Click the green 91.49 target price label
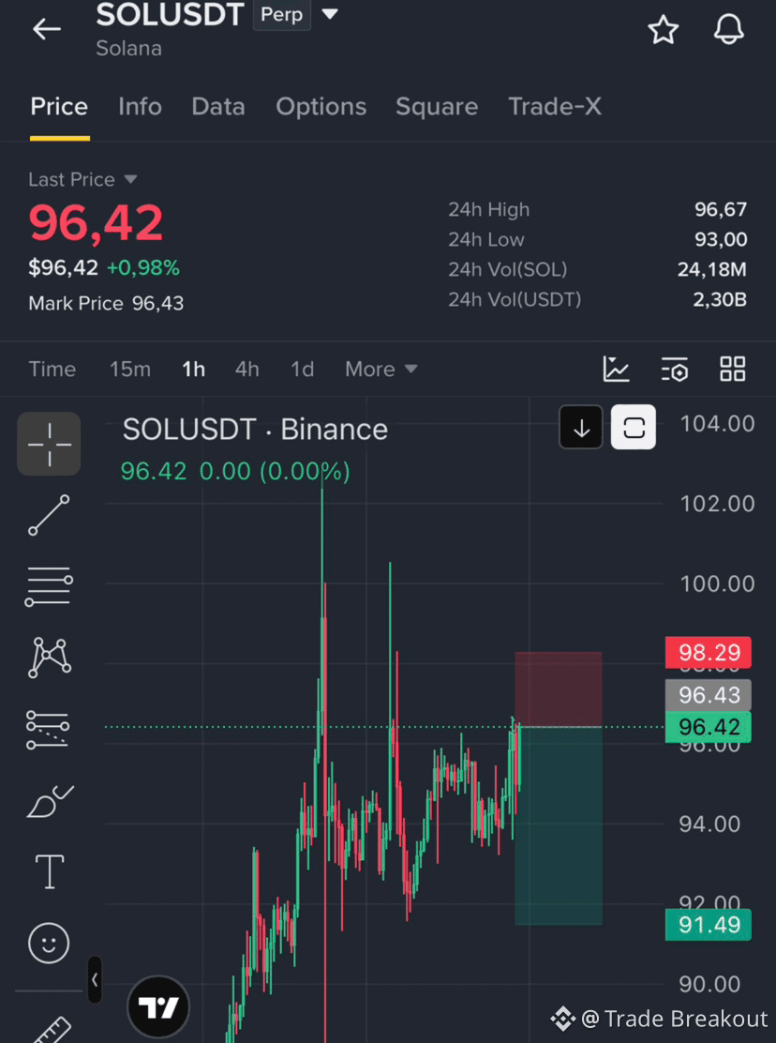Image resolution: width=776 pixels, height=1043 pixels. coord(709,925)
